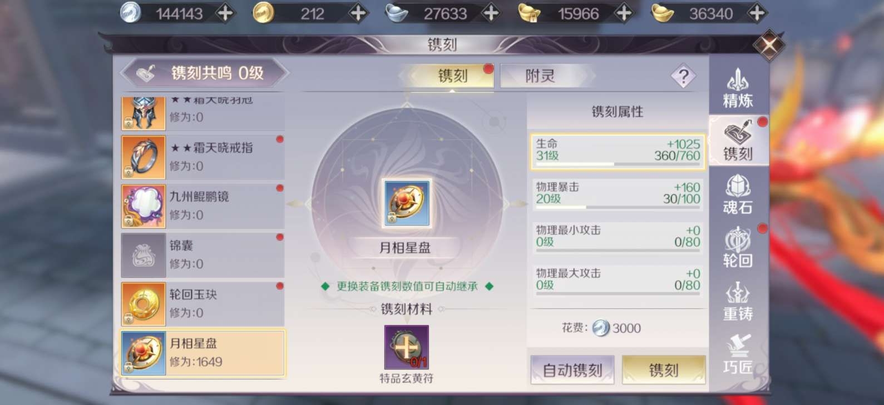Open the 精炼 refine sidebar icon
This screenshot has height=405, width=884.
tap(738, 88)
